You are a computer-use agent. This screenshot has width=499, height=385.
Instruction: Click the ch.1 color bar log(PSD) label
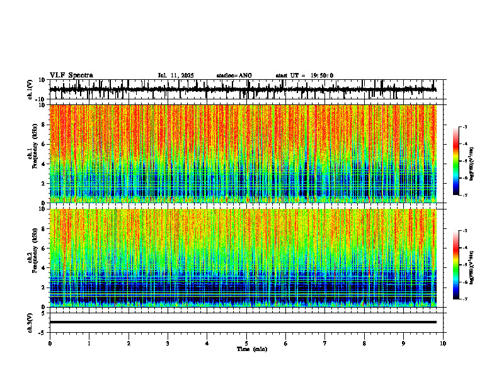pyautogui.click(x=472, y=164)
